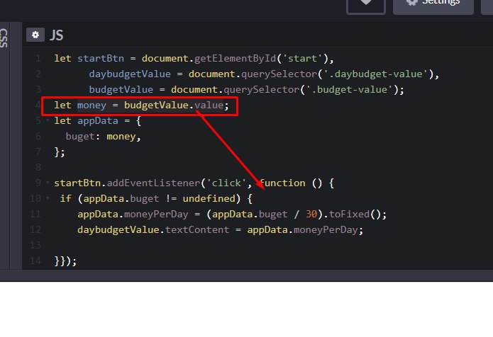
Task: Click 'budgetValue' declaration on line 3
Action: click(x=121, y=90)
